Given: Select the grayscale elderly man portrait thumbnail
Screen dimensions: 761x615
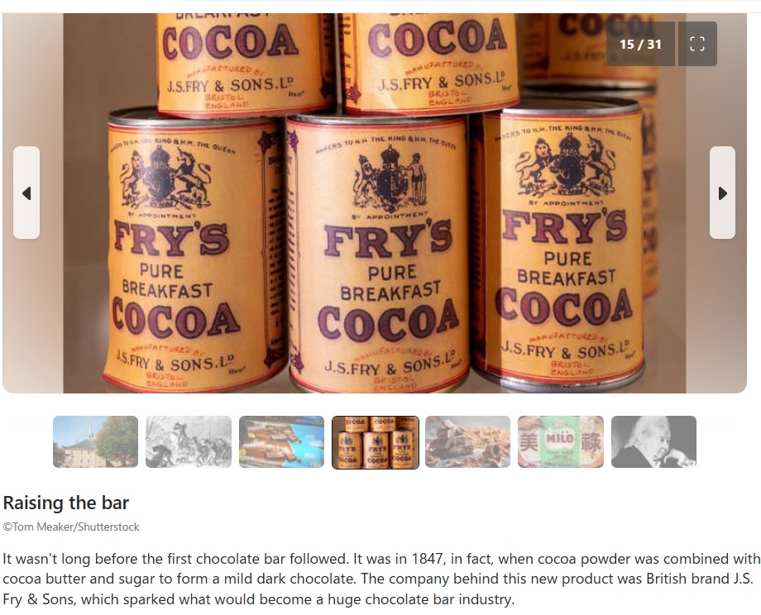Looking at the screenshot, I should coord(653,442).
